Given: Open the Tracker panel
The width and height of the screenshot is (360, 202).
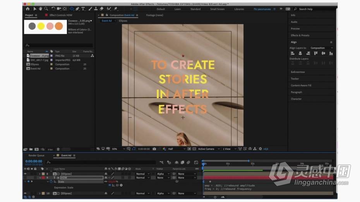Looking at the screenshot, I should pos(295,79).
